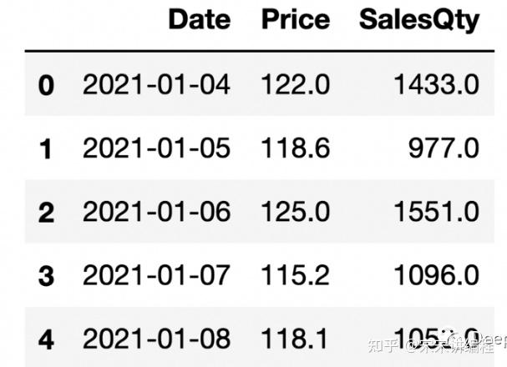Select the price value 122.0
This screenshot has width=507, height=367.
pos(295,84)
